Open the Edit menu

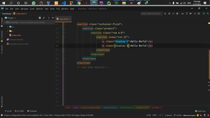tap(12, 9)
